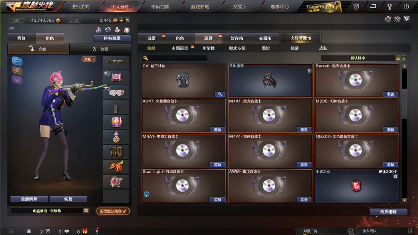Viewport: 418px width, 235px height.
Task: Switch to the 游戏商城 top menu
Action: 200,7
